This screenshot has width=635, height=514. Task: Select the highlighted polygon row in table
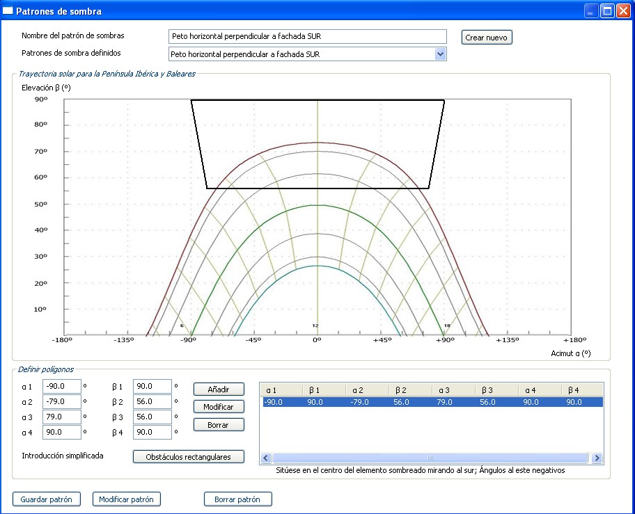click(430, 402)
